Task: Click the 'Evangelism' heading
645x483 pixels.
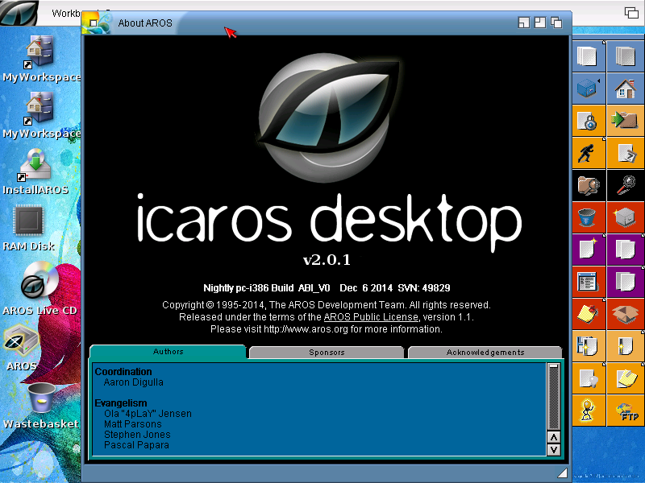Action: [x=120, y=403]
